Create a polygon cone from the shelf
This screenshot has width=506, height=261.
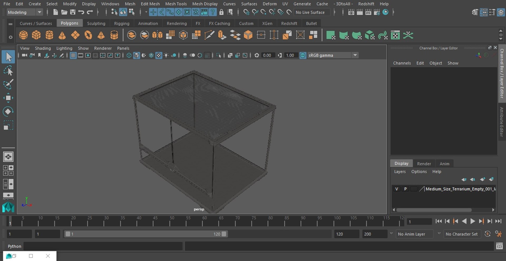click(x=62, y=35)
